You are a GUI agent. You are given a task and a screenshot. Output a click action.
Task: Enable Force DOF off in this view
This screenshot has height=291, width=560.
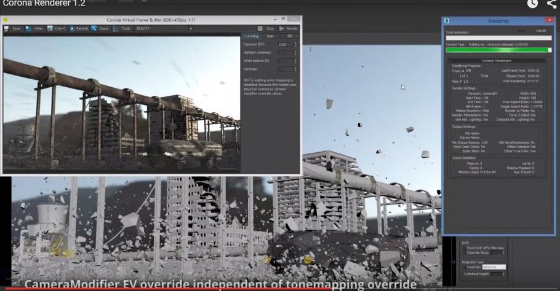[464, 247]
